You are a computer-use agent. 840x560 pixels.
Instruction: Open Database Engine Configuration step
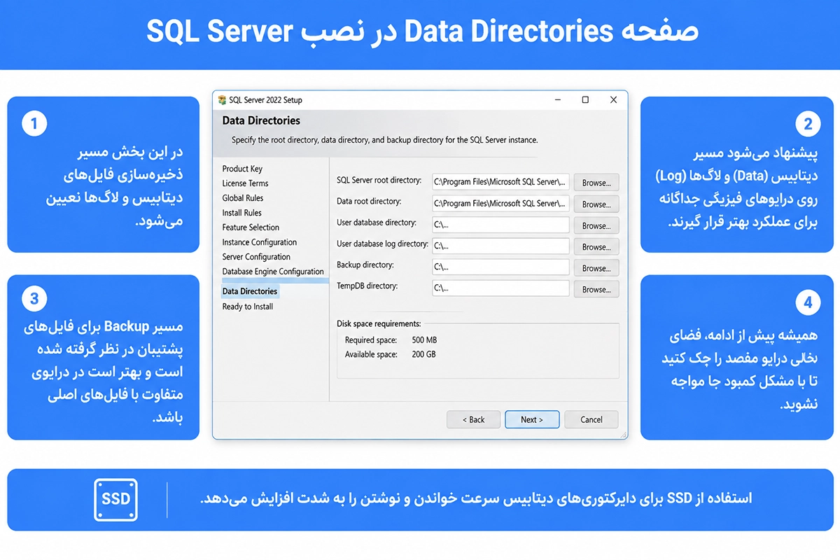[x=273, y=272]
